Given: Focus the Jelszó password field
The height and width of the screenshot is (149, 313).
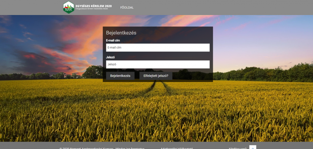Looking at the screenshot, I should pos(157,64).
